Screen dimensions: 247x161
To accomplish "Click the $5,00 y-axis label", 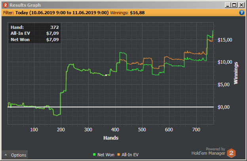I will coord(224,85).
